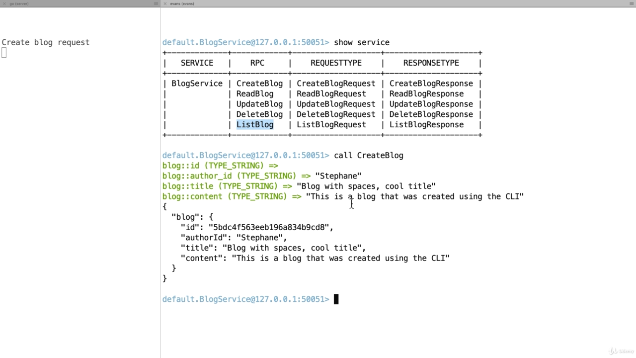The width and height of the screenshot is (636, 358).
Task: Select the evans (evans) pane title
Action: pyautogui.click(x=182, y=3)
